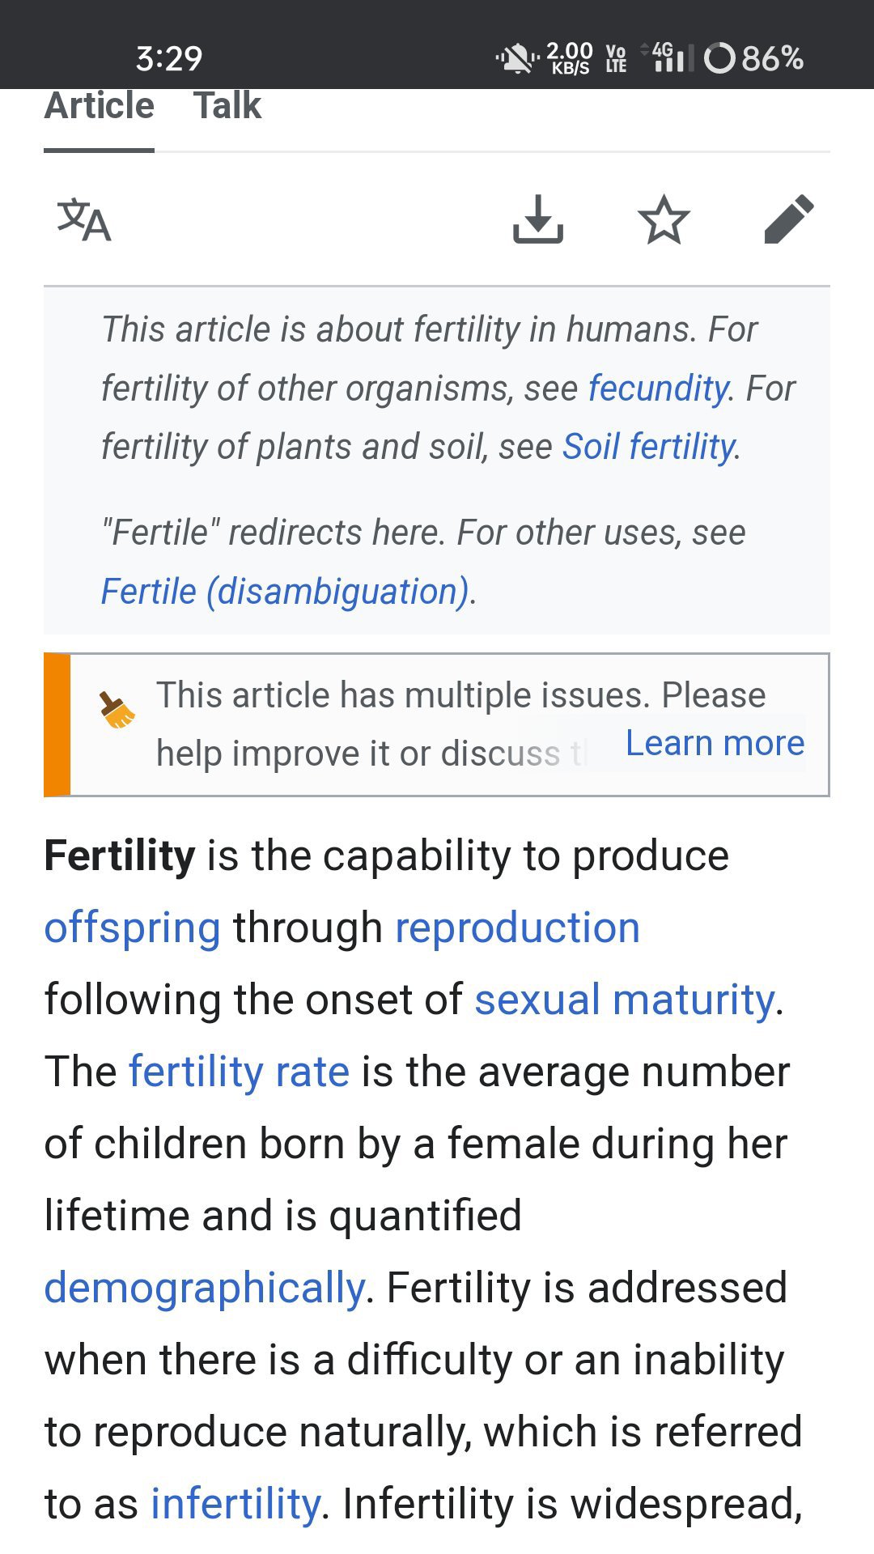This screenshot has height=1554, width=874.
Task: Open the reproduction link
Action: [x=517, y=928]
